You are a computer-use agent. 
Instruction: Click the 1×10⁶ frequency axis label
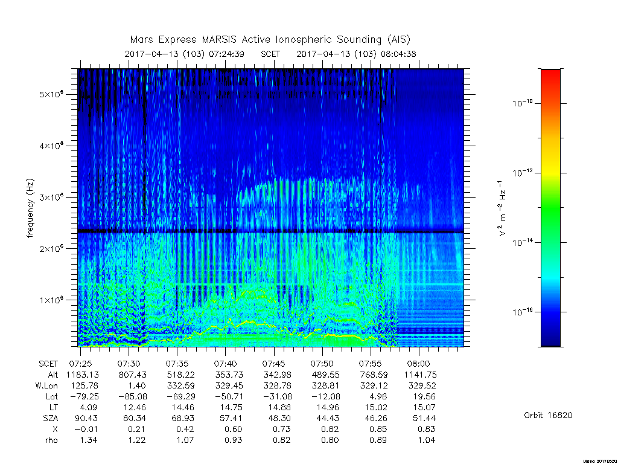point(51,300)
